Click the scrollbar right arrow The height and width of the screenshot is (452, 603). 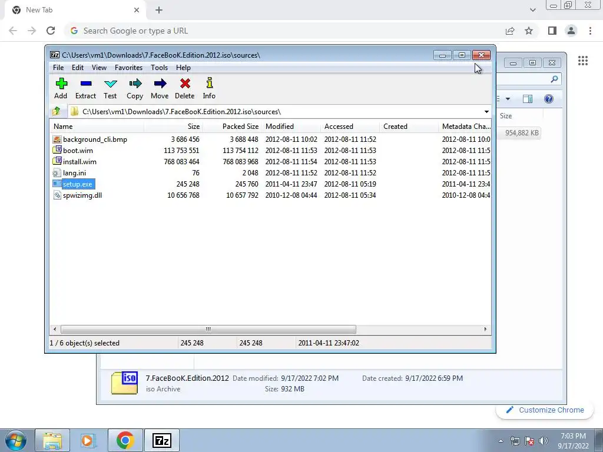[x=485, y=330]
